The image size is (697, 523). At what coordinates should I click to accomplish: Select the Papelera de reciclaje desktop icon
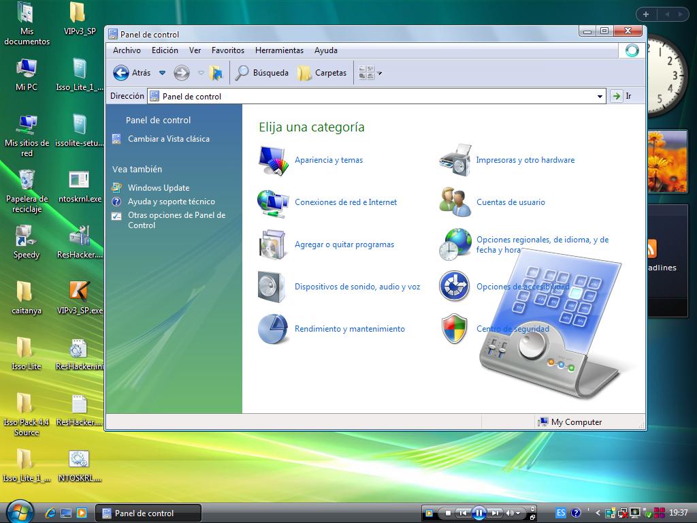27,191
